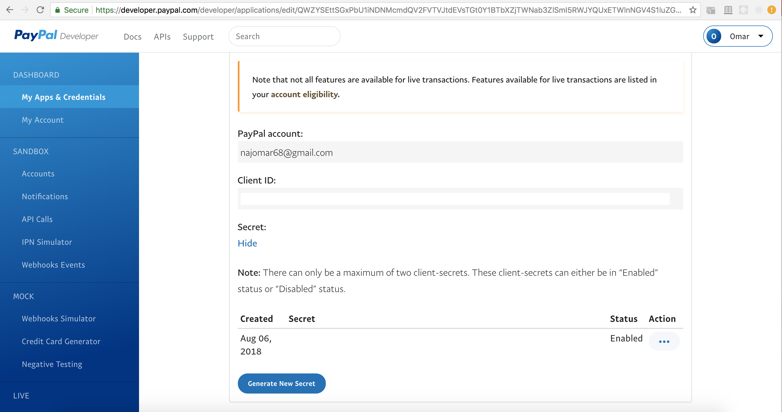Click the Status column header

623,319
